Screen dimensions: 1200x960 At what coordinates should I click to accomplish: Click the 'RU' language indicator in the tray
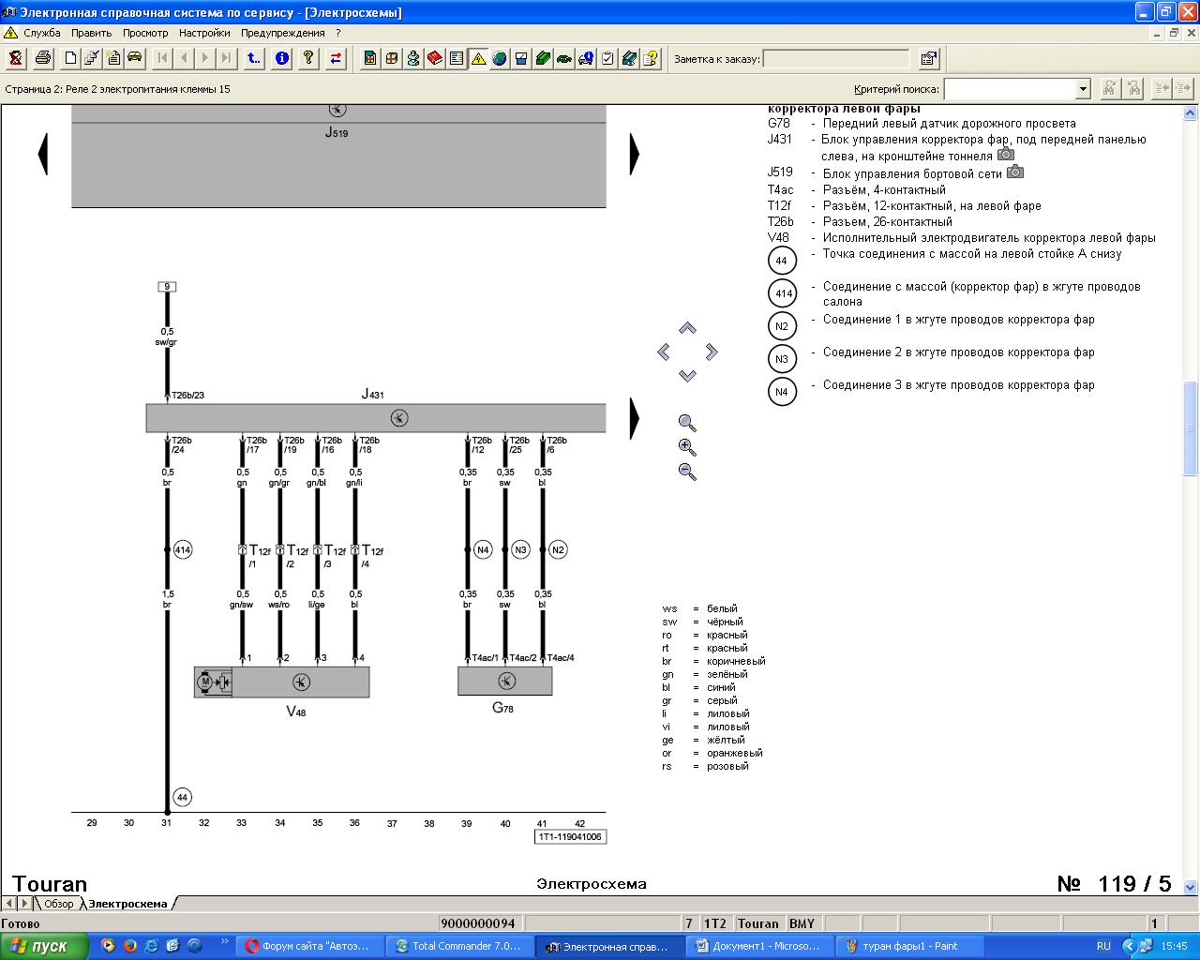click(1103, 946)
